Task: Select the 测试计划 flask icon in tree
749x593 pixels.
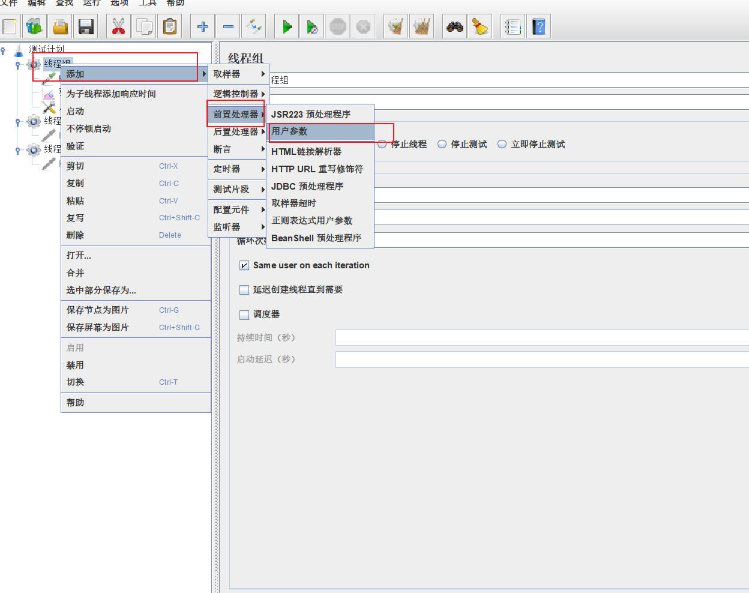Action: tap(19, 50)
